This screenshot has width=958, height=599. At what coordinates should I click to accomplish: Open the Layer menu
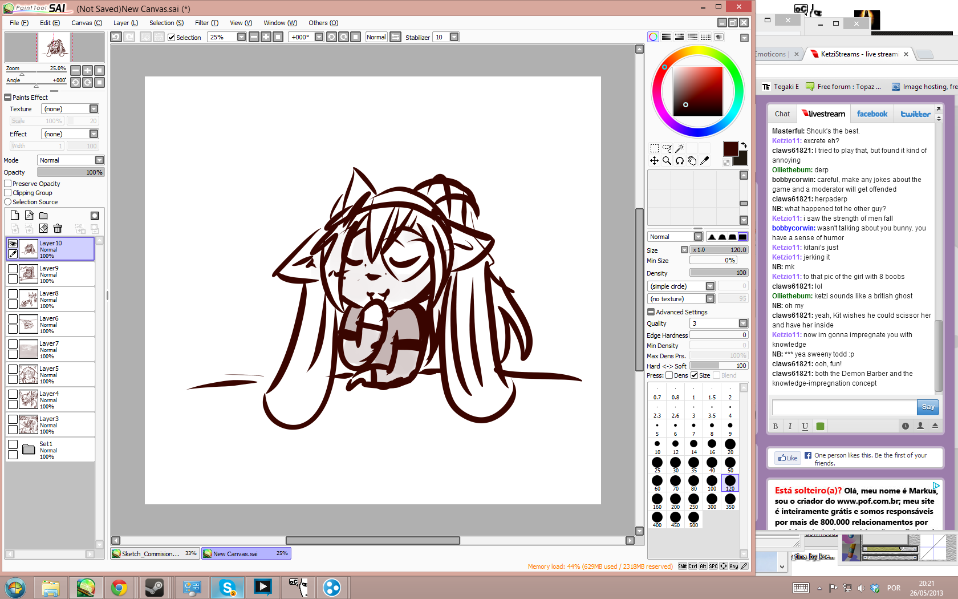(x=125, y=23)
